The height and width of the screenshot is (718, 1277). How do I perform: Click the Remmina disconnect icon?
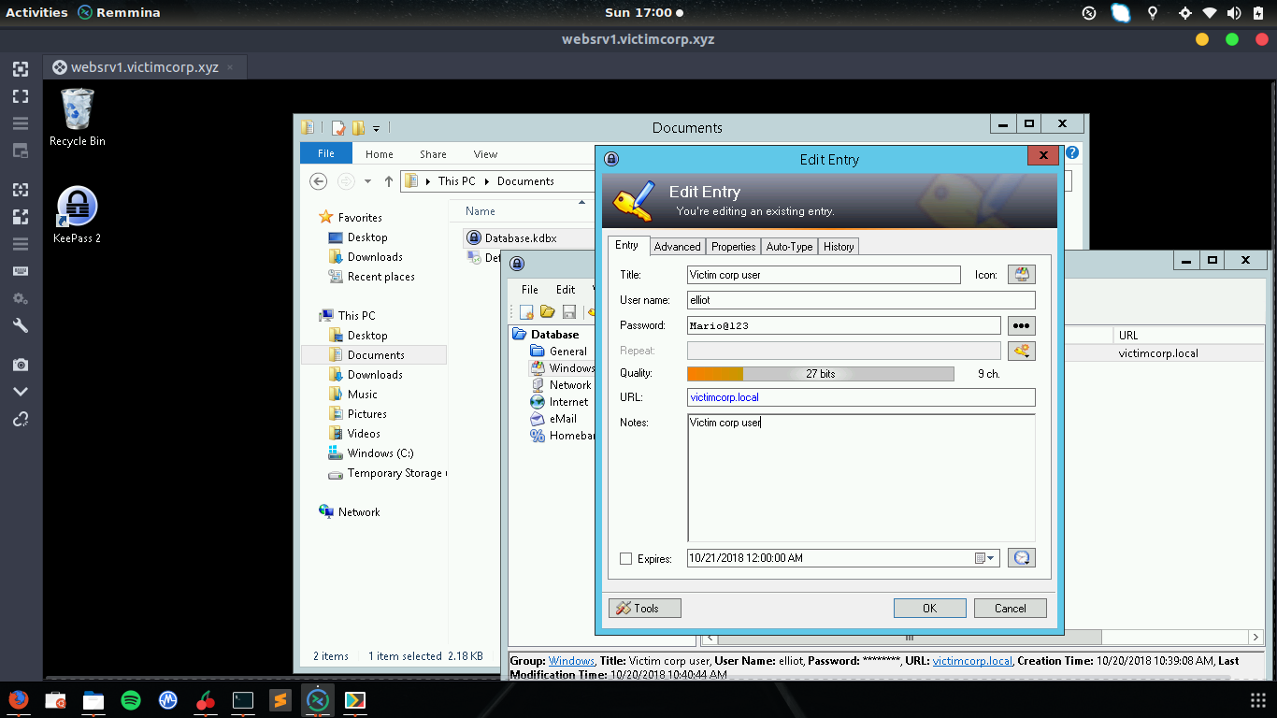pyautogui.click(x=21, y=419)
